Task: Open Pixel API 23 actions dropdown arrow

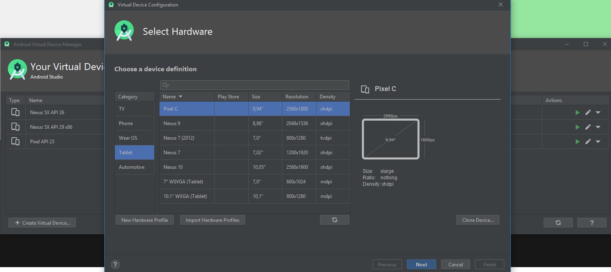Action: [x=598, y=142]
